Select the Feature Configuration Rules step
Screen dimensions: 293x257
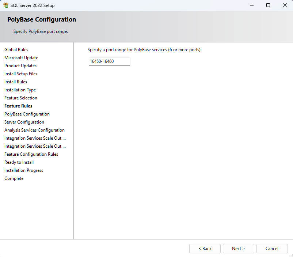pos(31,154)
